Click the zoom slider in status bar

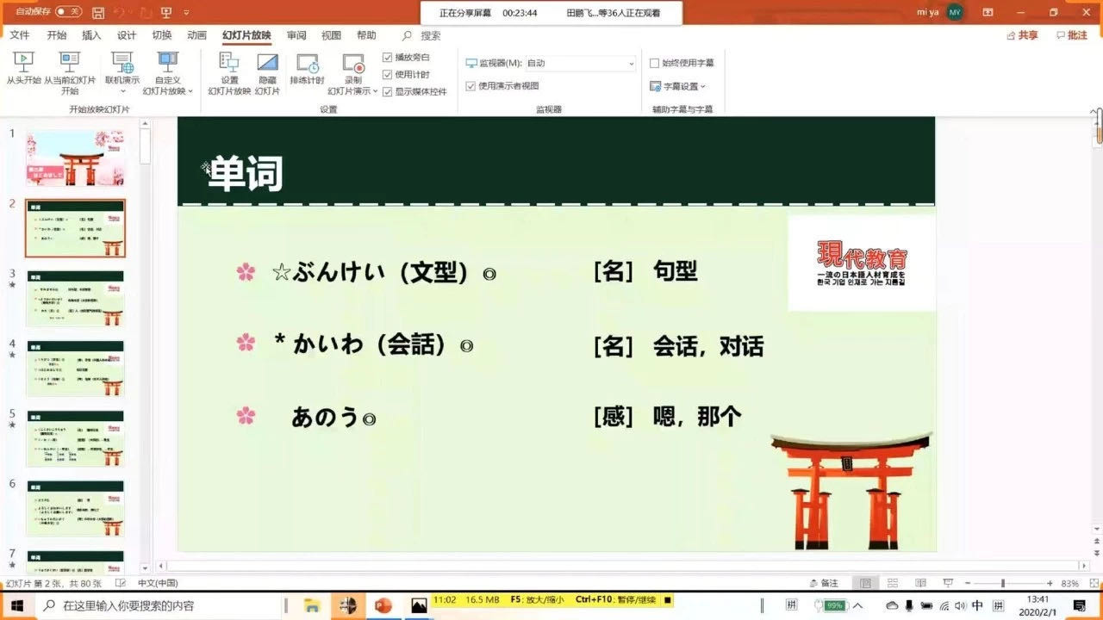click(x=1002, y=583)
